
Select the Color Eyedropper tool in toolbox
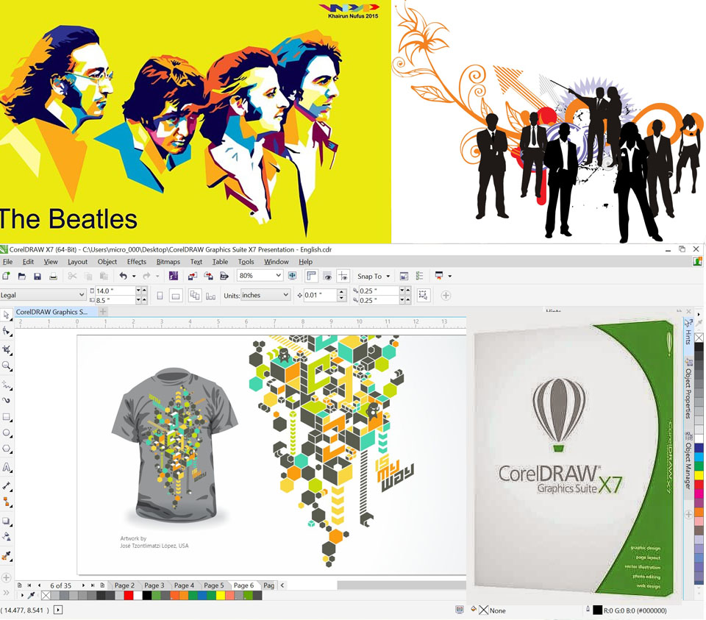[x=7, y=556]
